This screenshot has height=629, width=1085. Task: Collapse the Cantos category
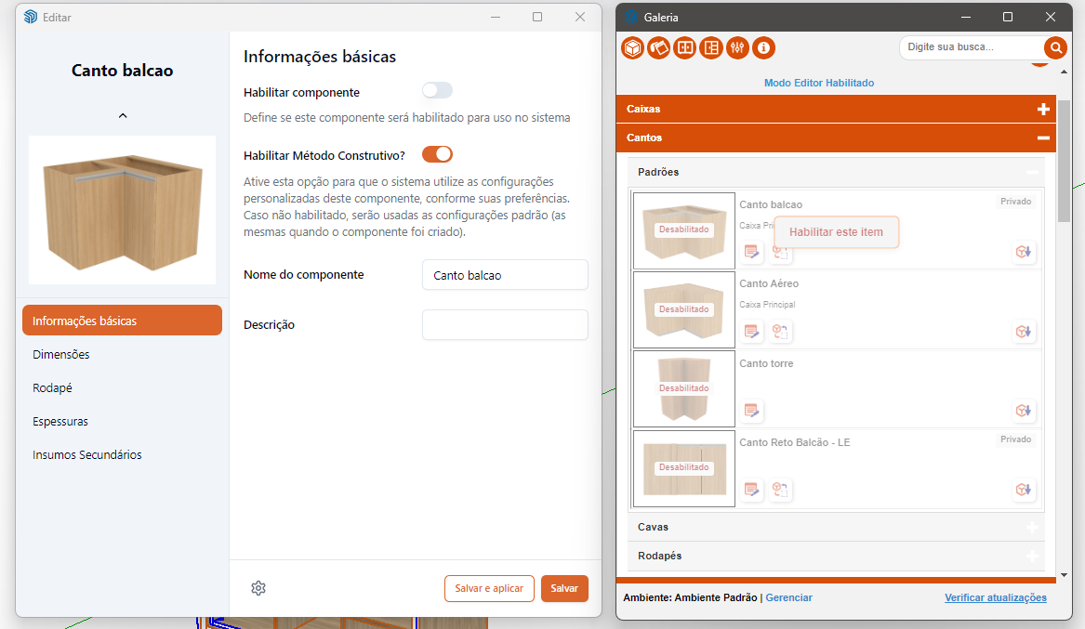click(x=1043, y=138)
